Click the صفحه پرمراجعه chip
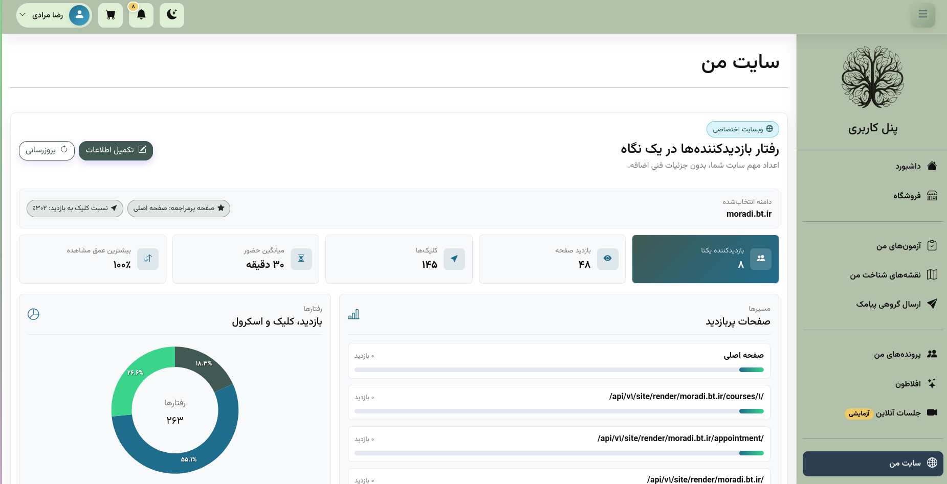This screenshot has width=947, height=484. point(179,208)
